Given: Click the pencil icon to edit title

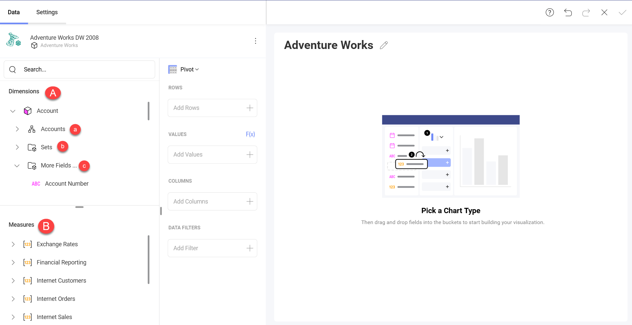Looking at the screenshot, I should (384, 45).
